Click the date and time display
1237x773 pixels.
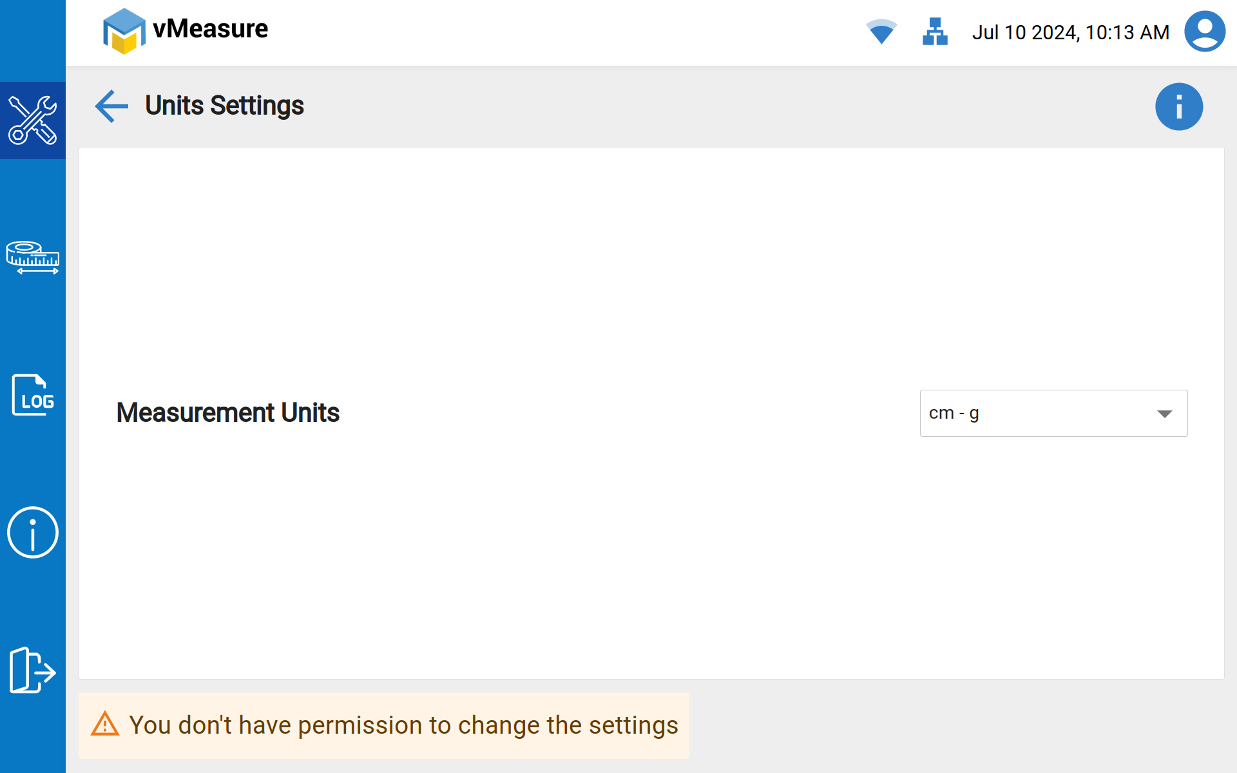click(1070, 32)
